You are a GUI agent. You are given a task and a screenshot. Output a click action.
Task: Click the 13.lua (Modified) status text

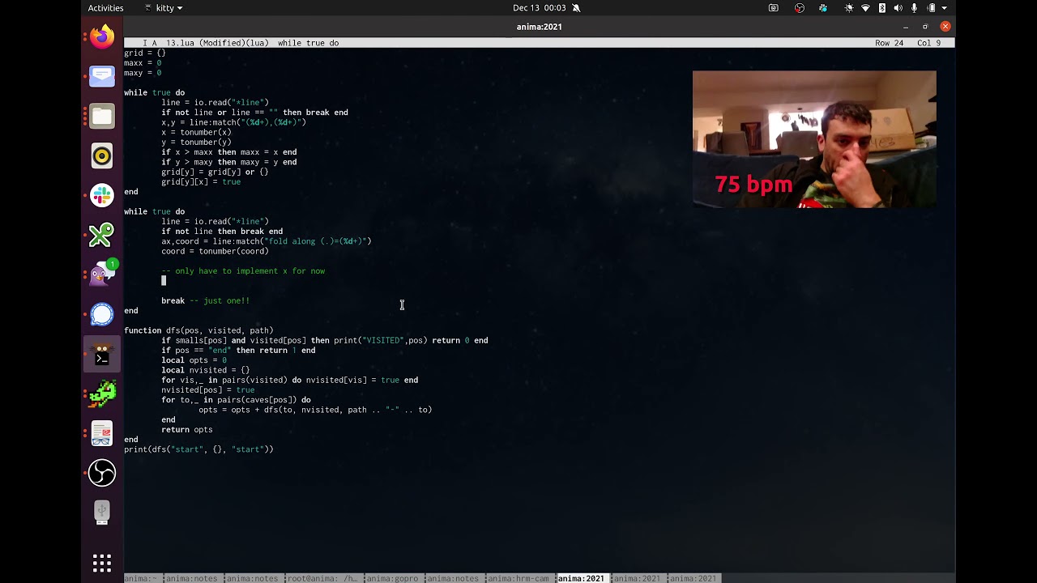[x=219, y=43]
